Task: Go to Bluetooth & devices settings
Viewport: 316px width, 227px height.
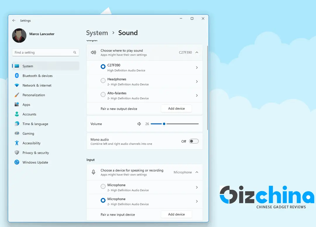Action: coord(46,76)
